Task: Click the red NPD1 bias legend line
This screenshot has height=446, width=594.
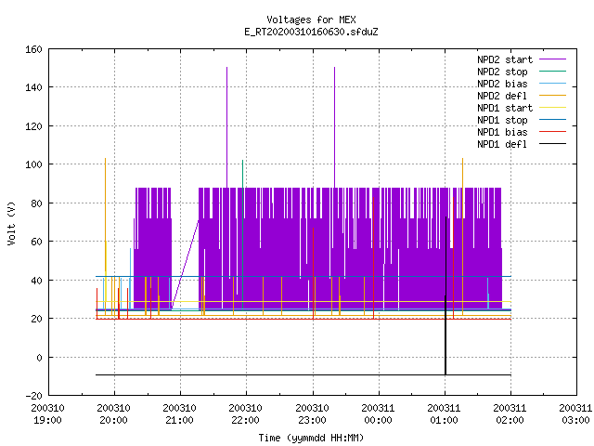Action: 552,132
